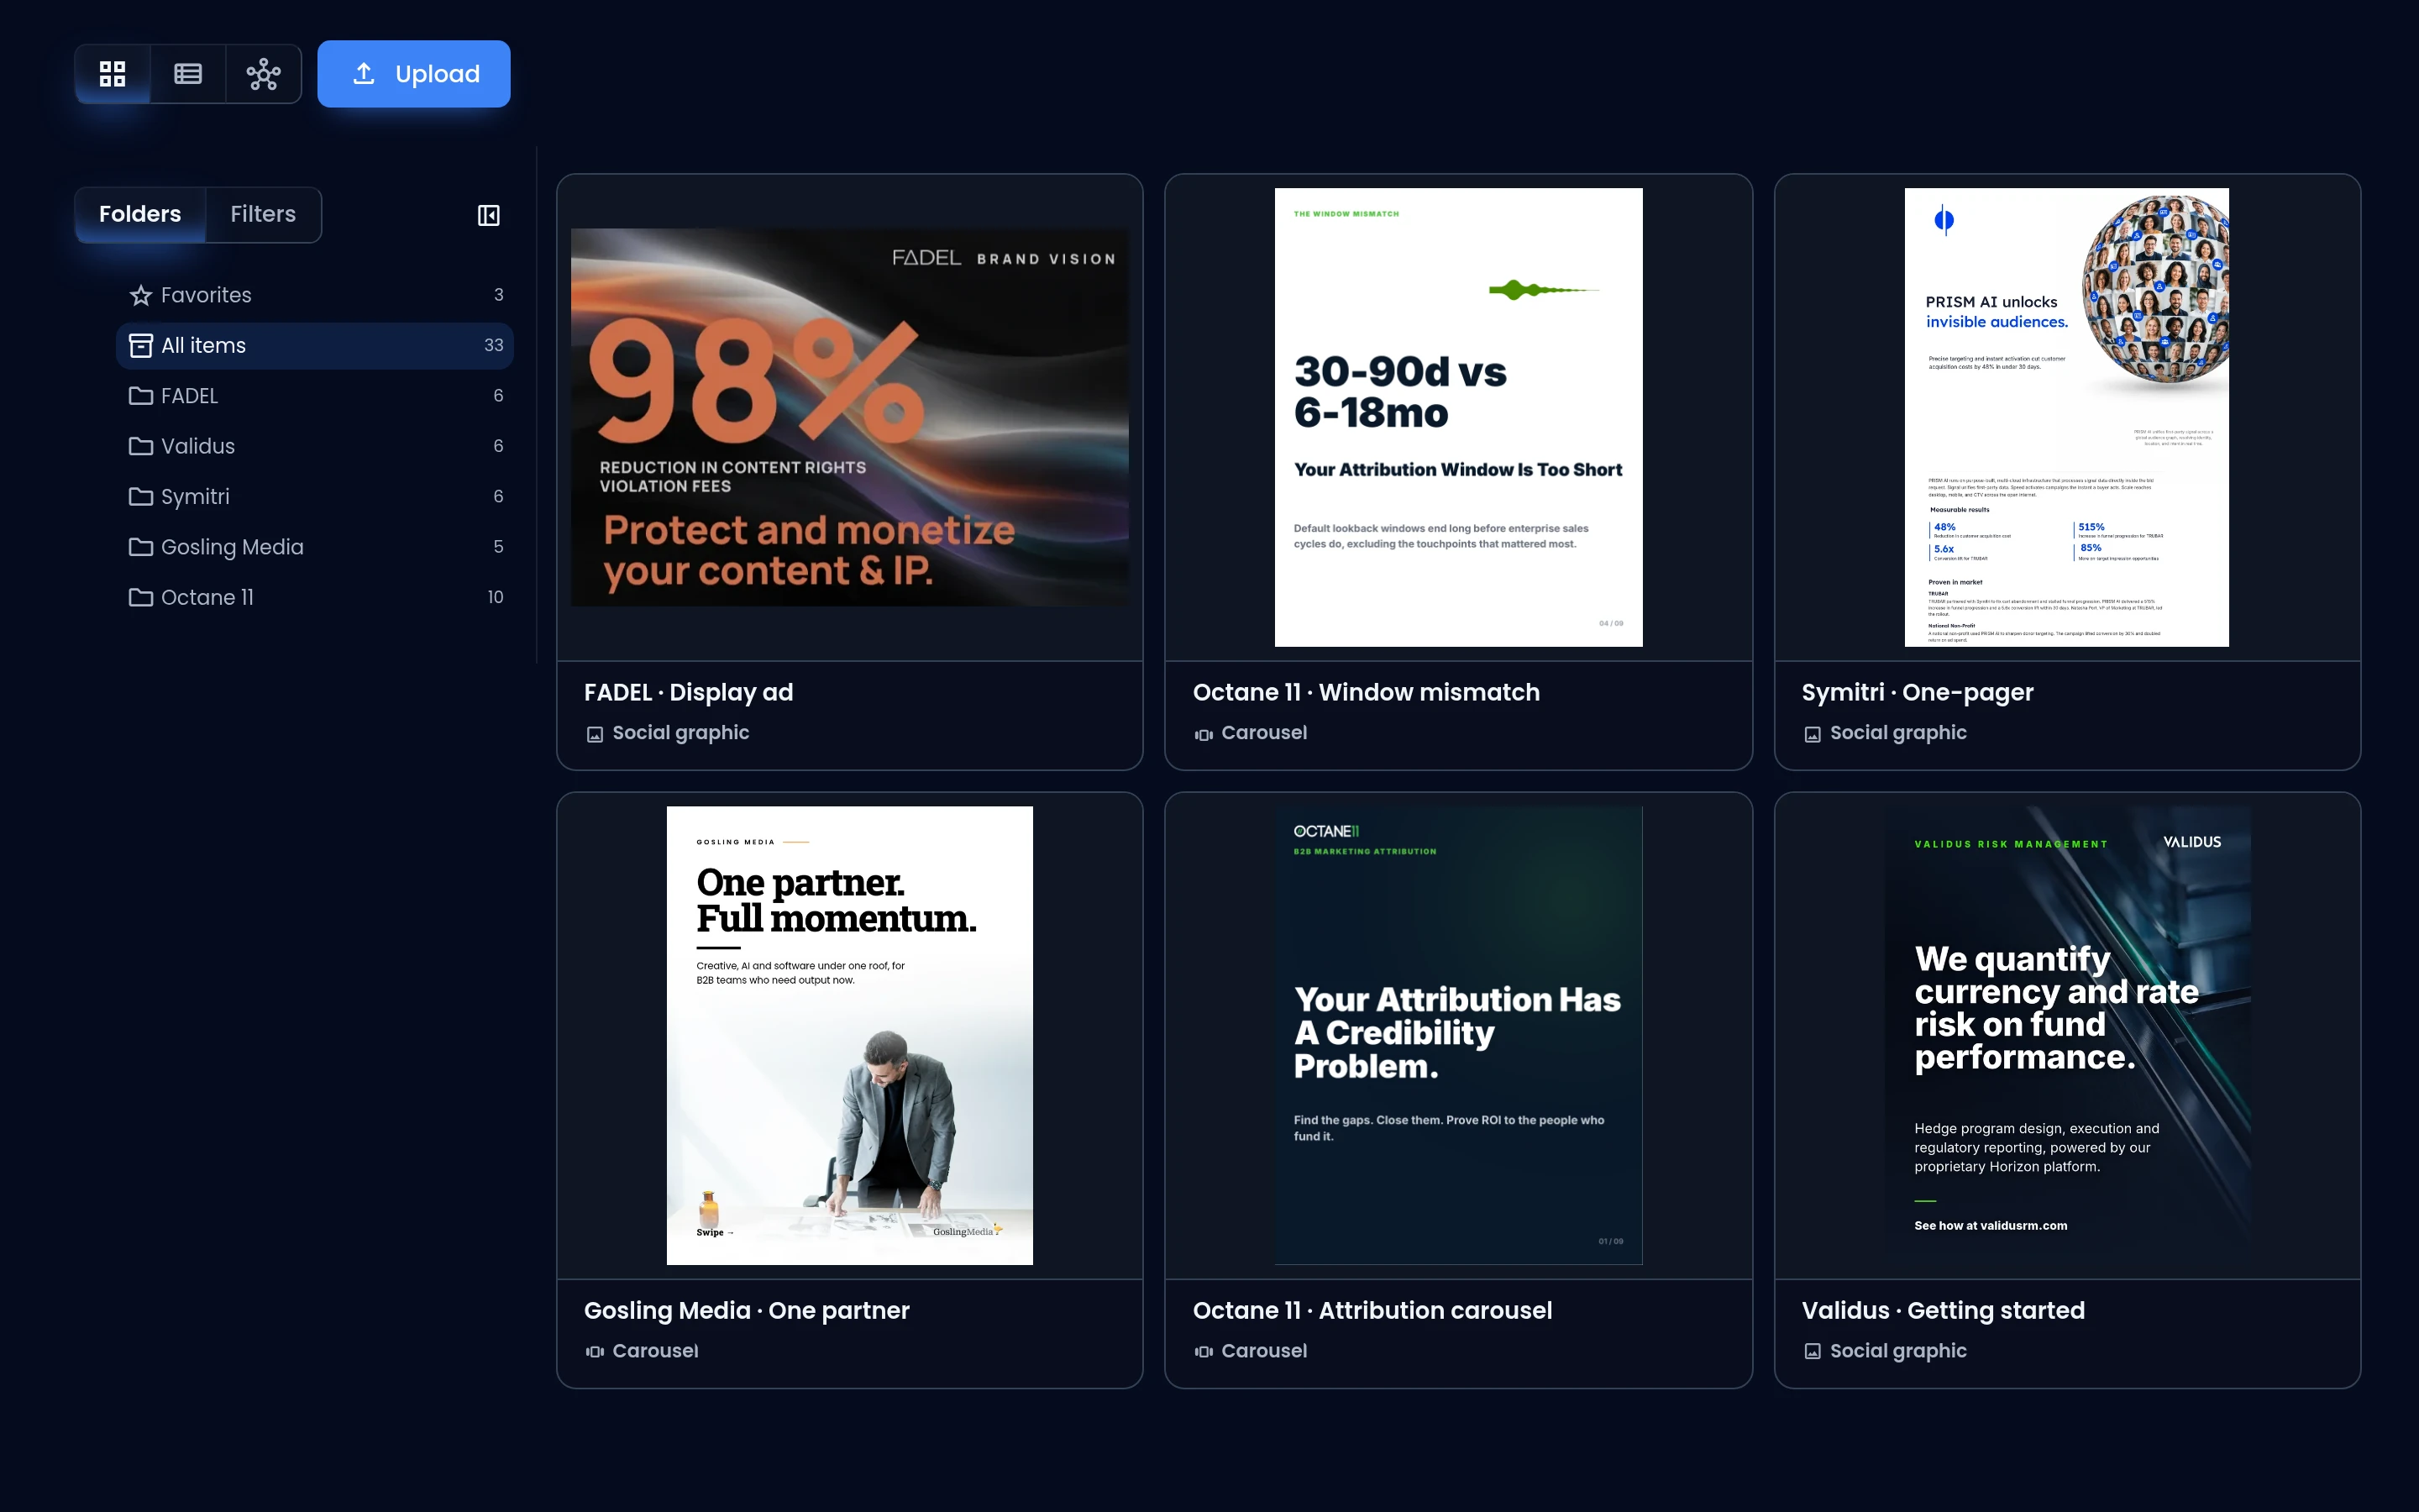Click the 'Gosling Media · One partner' title
Viewport: 2419px width, 1512px height.
(x=747, y=1310)
